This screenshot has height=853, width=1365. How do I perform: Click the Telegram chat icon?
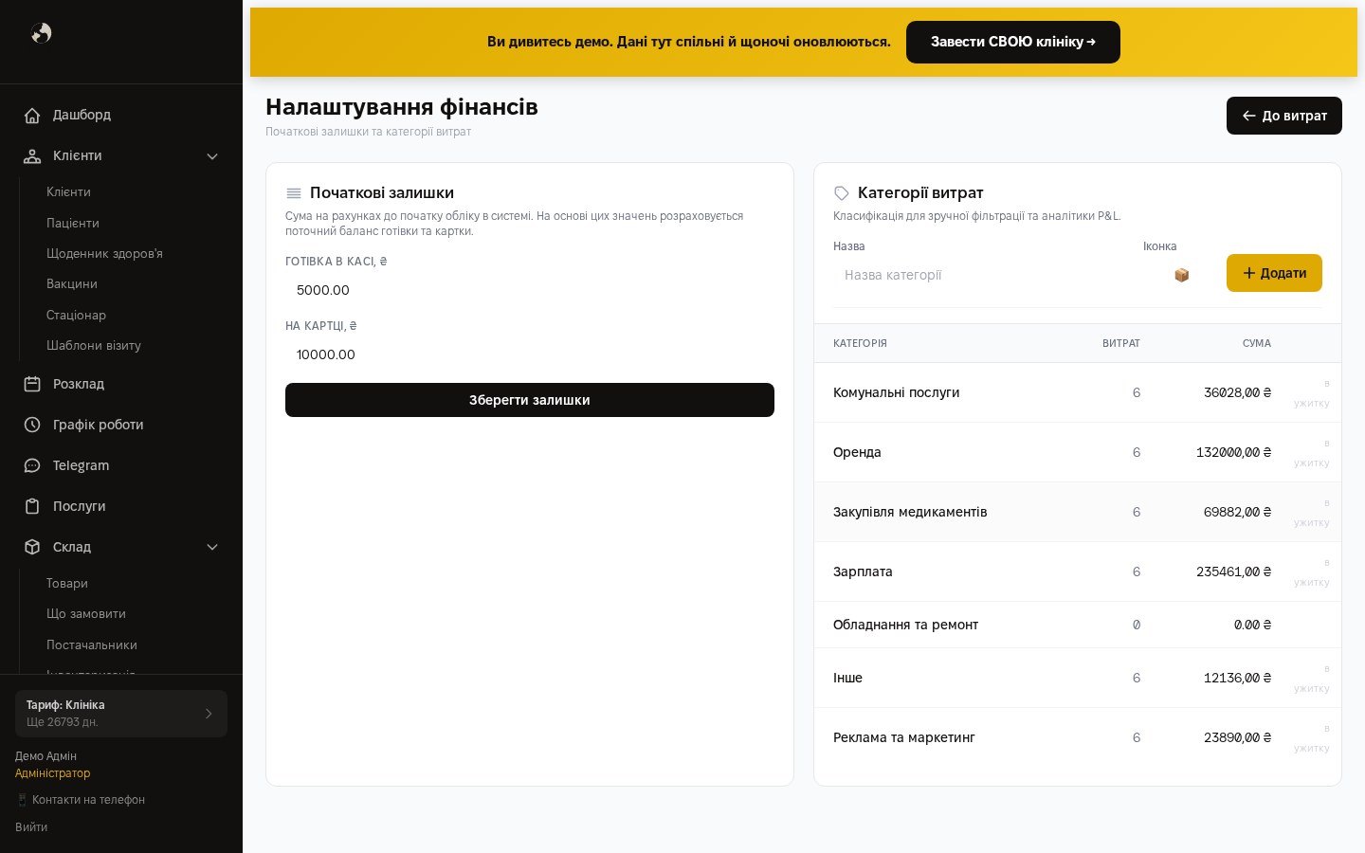(x=32, y=465)
